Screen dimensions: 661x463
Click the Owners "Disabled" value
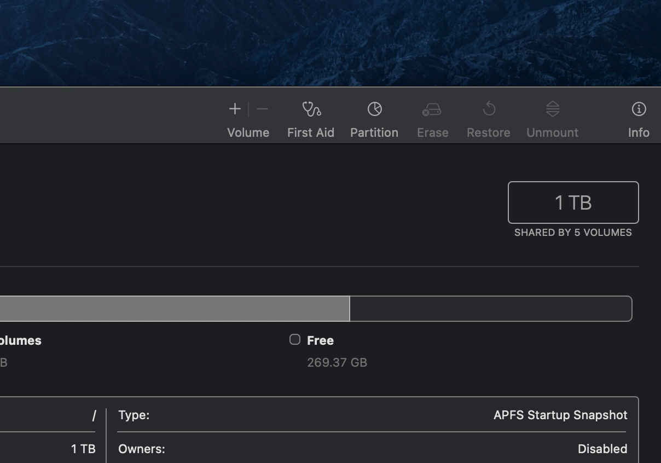pos(602,449)
